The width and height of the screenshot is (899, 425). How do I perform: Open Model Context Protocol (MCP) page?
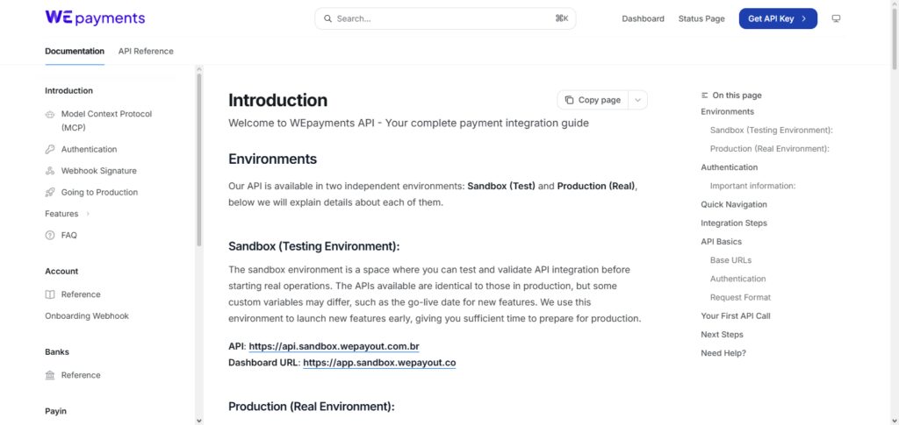click(x=106, y=121)
